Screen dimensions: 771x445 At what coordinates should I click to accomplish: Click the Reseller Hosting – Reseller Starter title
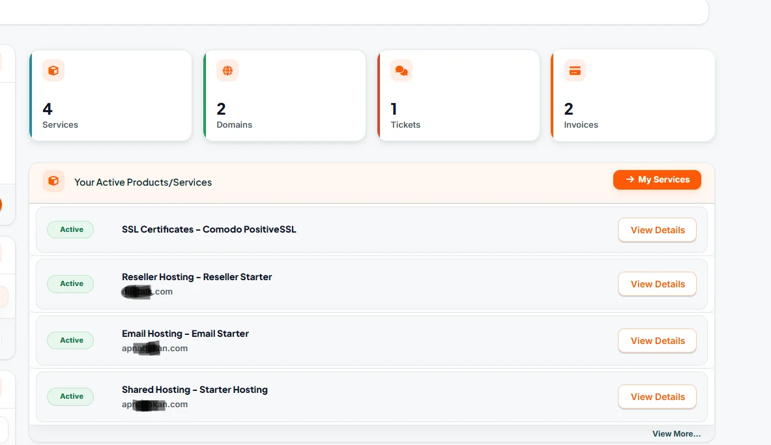[x=197, y=277]
